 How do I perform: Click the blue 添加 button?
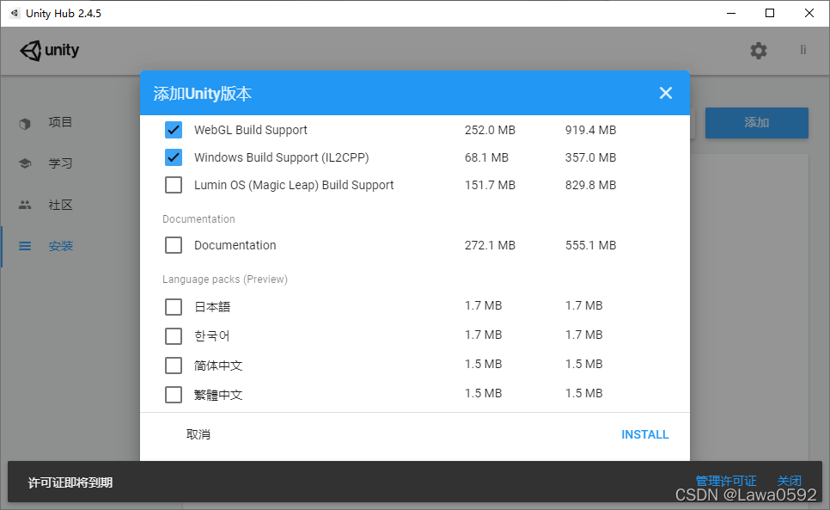click(756, 123)
